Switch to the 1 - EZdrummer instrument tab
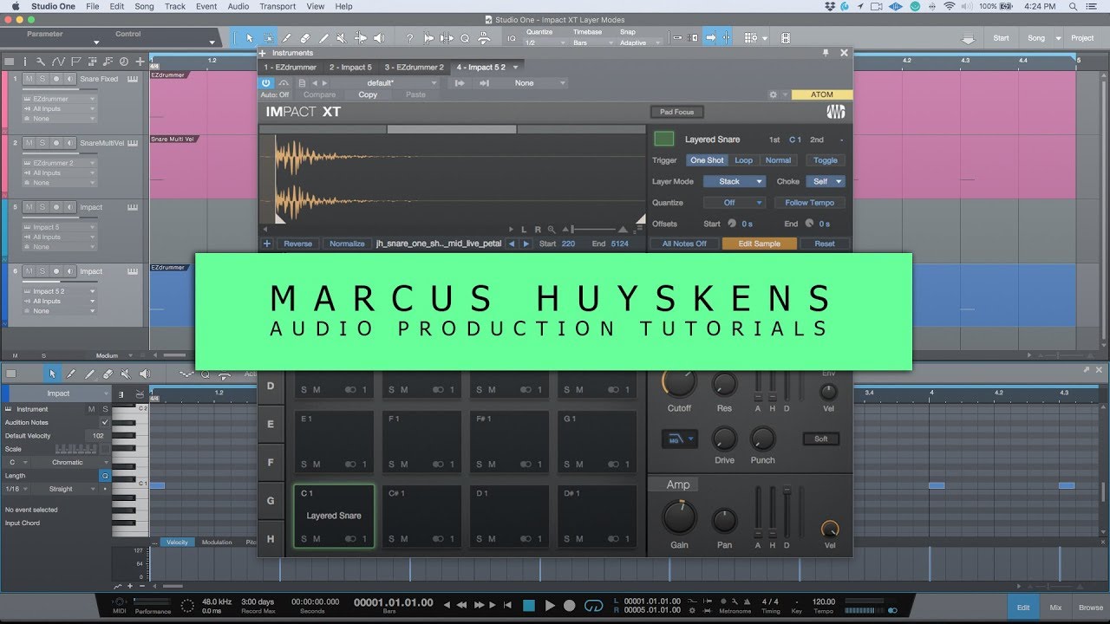1110x624 pixels. pos(290,68)
